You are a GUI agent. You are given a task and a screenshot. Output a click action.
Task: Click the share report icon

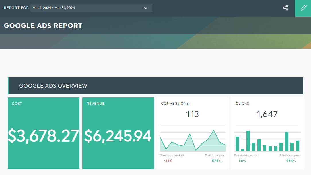[286, 8]
